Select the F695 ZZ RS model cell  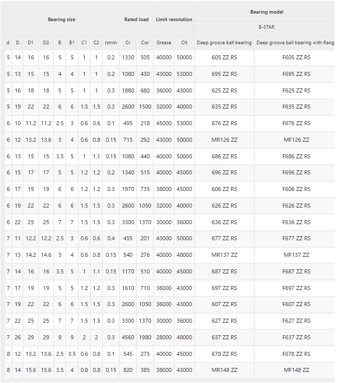click(x=296, y=74)
